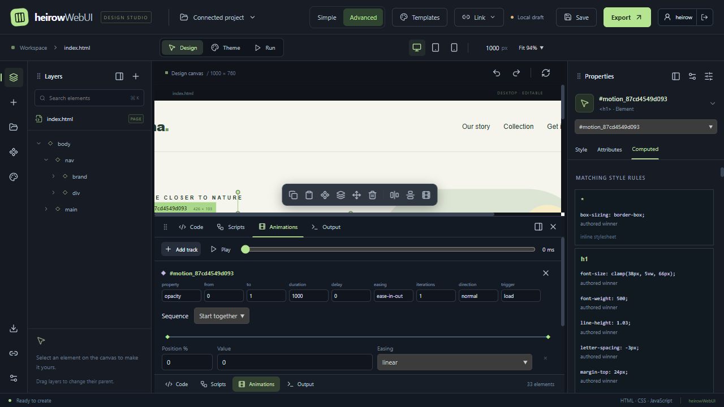Image resolution: width=724 pixels, height=407 pixels.
Task: Click the Save button
Action: point(576,18)
